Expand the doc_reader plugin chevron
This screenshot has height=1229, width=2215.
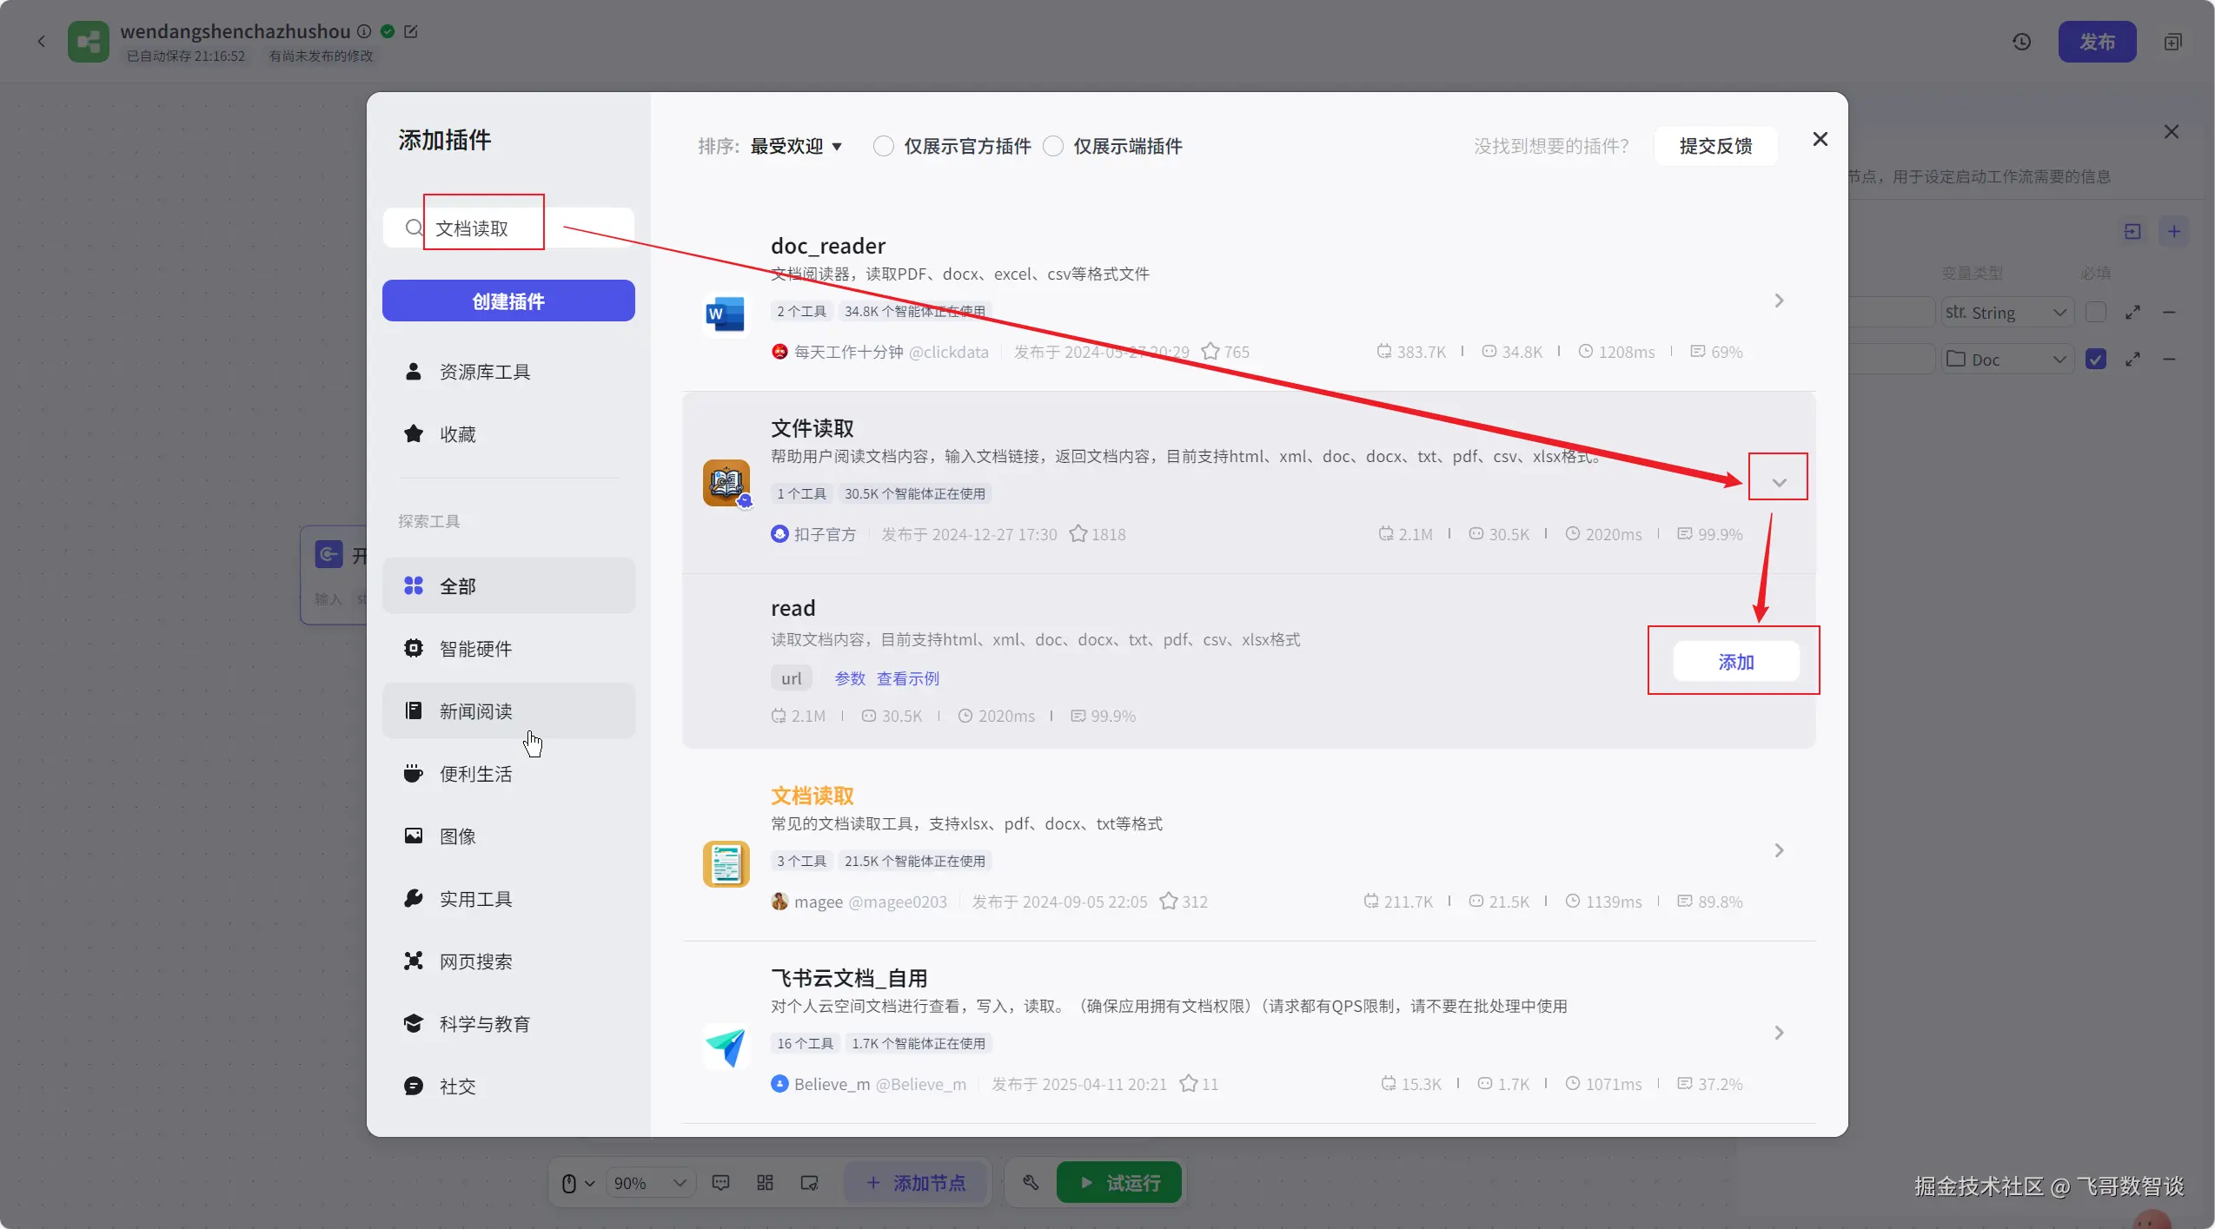pos(1778,301)
